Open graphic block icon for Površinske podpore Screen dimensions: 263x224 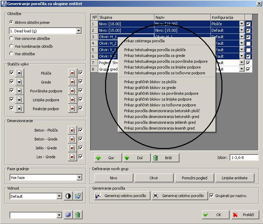[72, 91]
